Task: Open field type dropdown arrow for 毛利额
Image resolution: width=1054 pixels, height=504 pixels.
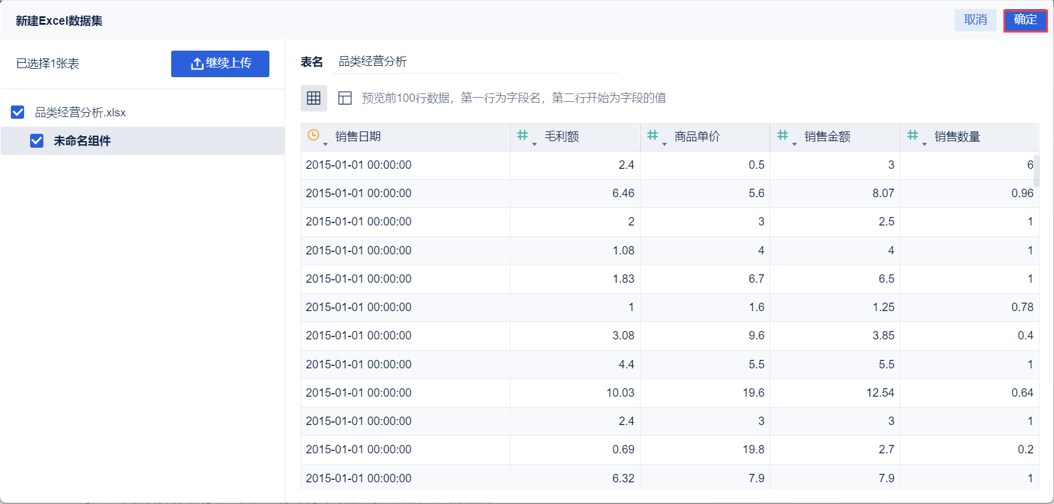Action: (535, 144)
